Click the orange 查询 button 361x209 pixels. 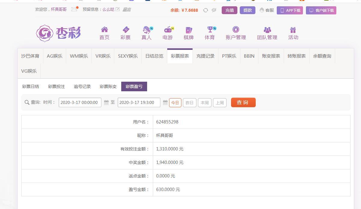[x=243, y=102]
